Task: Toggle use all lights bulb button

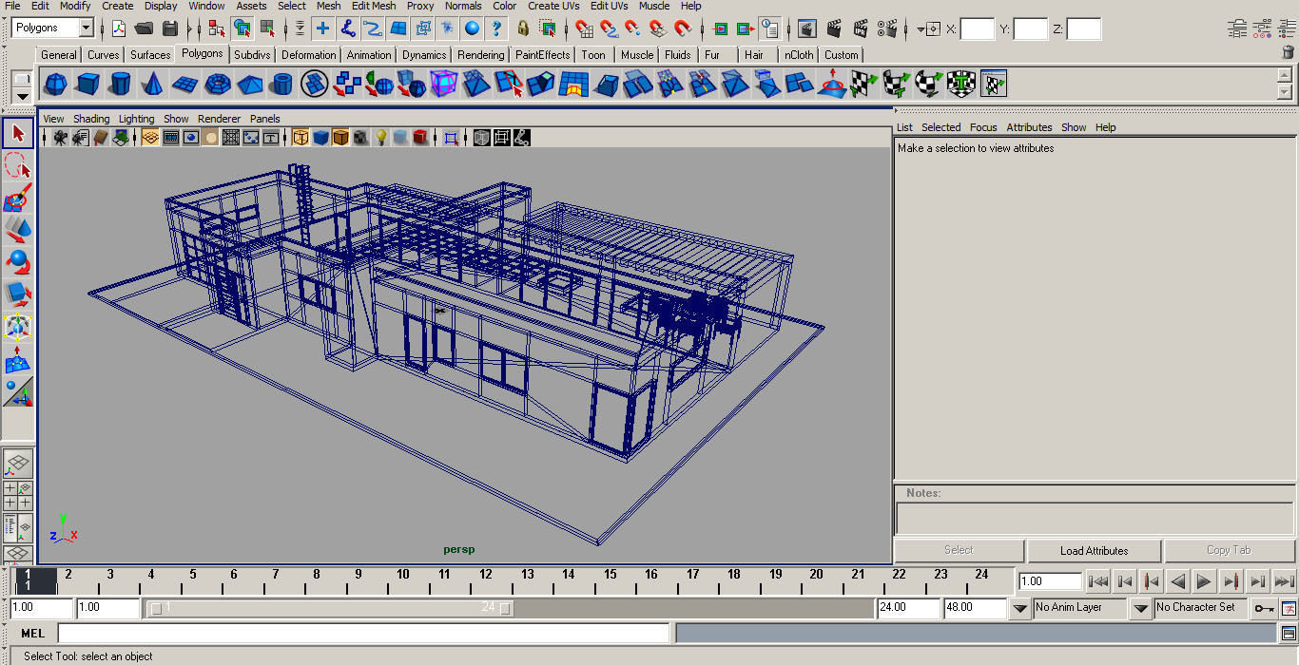Action: (x=380, y=138)
